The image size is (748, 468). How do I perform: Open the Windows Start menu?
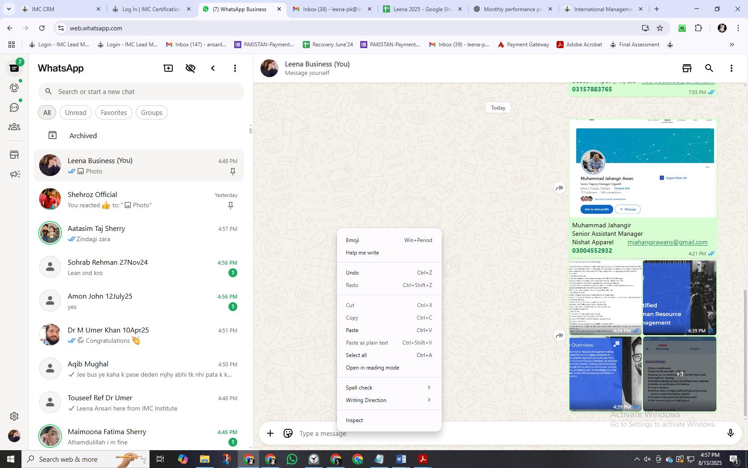coord(11,459)
